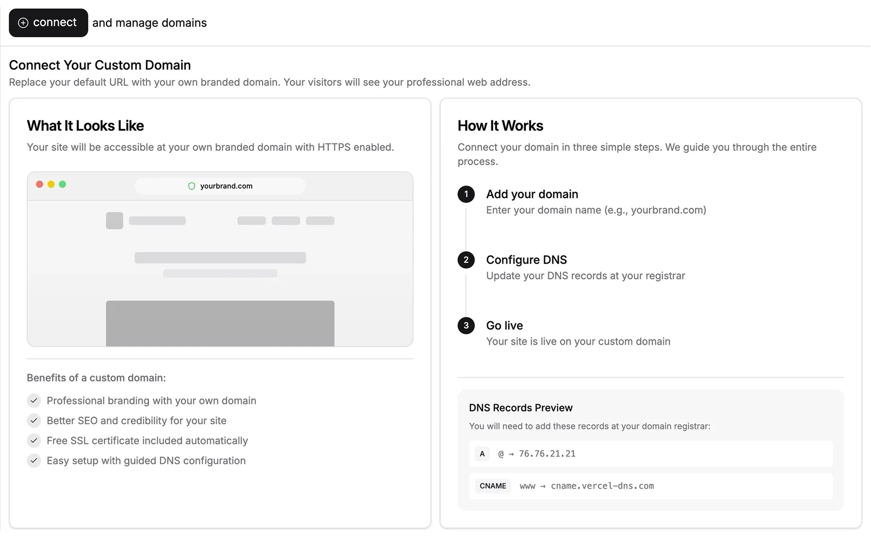
Task: Click the CNAME record type badge
Action: [x=493, y=486]
